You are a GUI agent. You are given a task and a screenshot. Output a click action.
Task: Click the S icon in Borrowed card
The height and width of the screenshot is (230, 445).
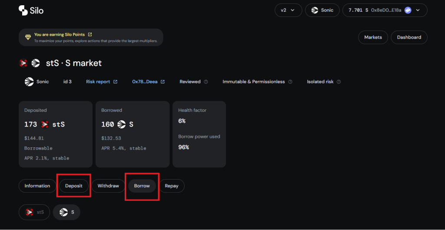[x=122, y=124]
